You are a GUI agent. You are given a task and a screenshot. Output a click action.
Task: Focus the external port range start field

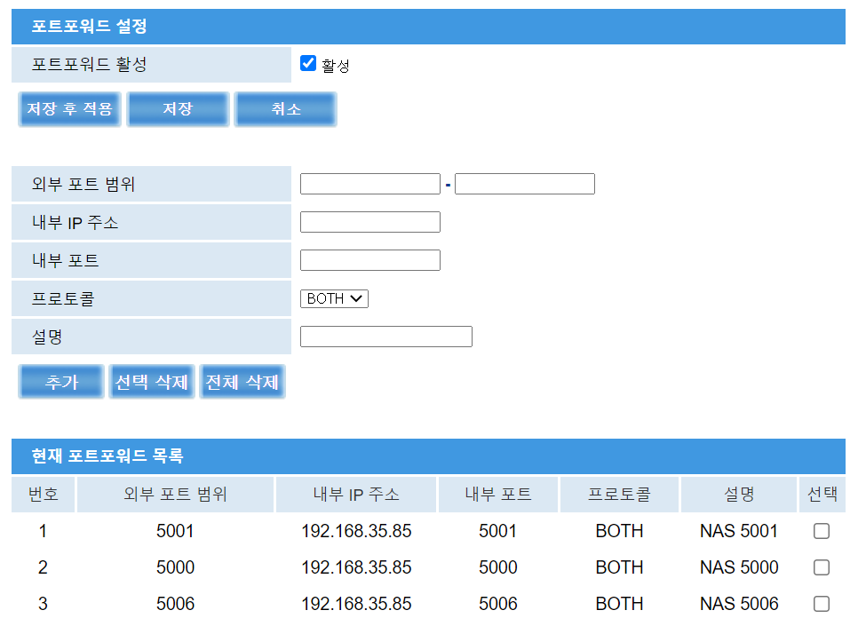[x=369, y=184]
